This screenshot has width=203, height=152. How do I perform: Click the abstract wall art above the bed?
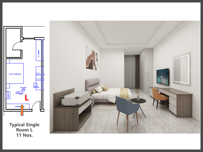[92, 57]
